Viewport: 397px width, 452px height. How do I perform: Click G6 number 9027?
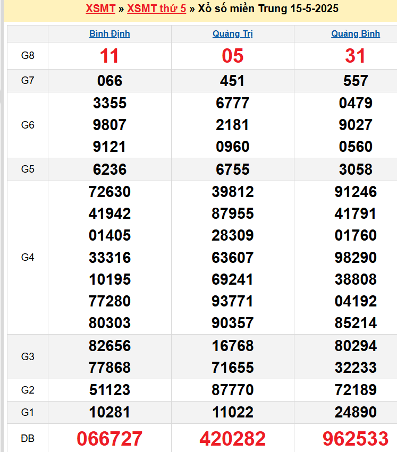point(356,125)
